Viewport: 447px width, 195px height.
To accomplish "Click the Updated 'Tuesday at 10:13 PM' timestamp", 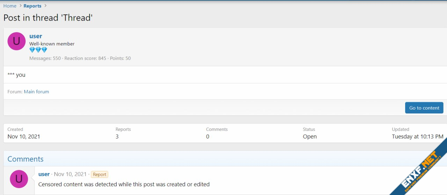I will tap(417, 137).
